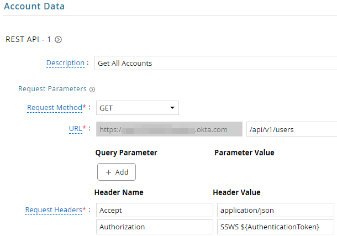Click the Authorization header name field
Viewport: 337px width, 236px height.
tap(155, 227)
